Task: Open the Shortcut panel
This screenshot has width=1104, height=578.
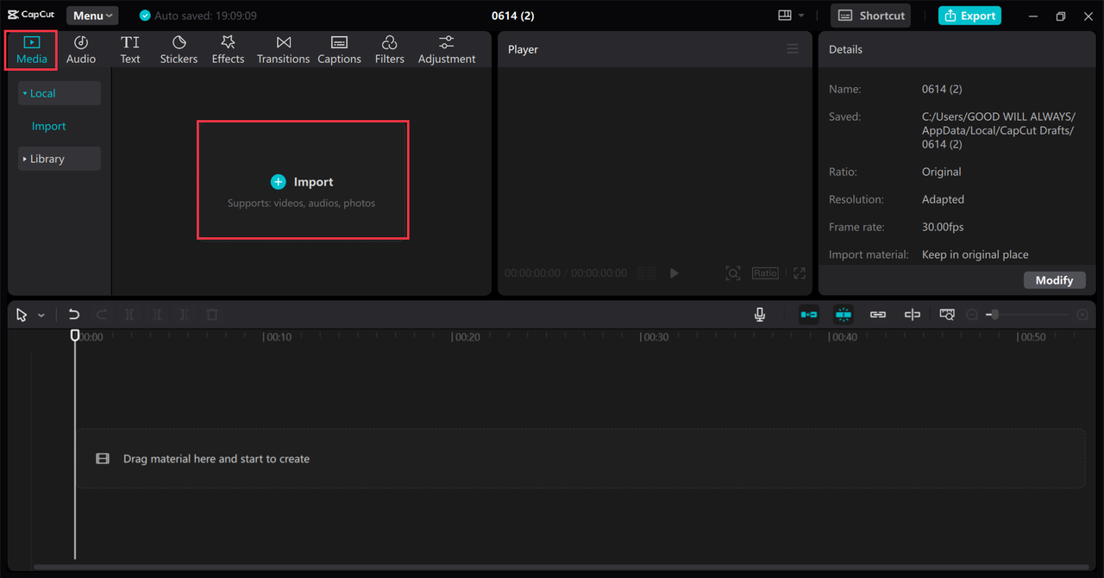Action: pos(871,16)
